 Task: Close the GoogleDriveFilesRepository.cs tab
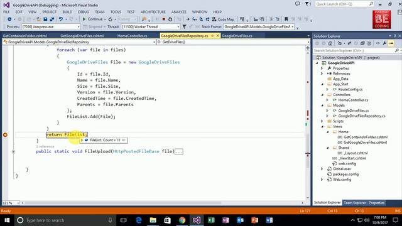pyautogui.click(x=218, y=36)
